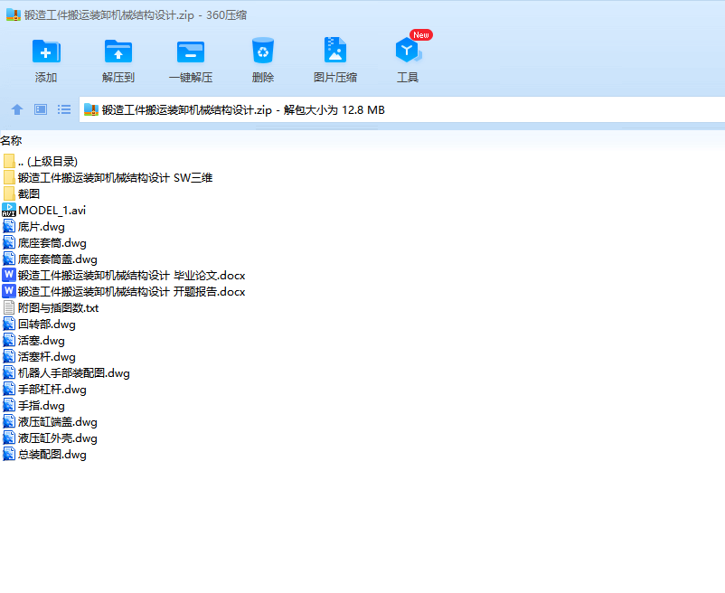Click the 删除 (Delete) recycle bin icon
This screenshot has width=725, height=593.
pos(263,51)
